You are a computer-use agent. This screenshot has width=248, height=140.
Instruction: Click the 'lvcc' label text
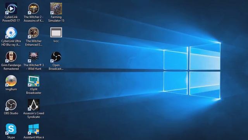click(56, 41)
